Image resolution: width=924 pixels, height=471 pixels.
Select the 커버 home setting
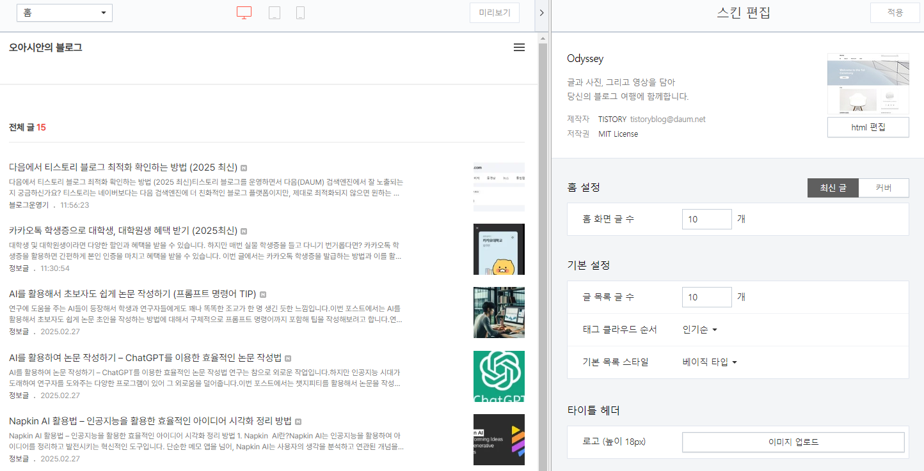(884, 188)
